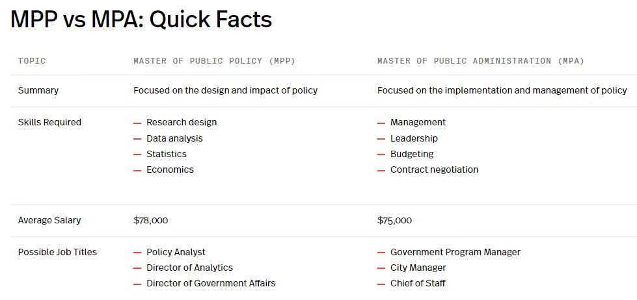Select the Statistics skill entry
This screenshot has width=637, height=300.
pyautogui.click(x=167, y=154)
